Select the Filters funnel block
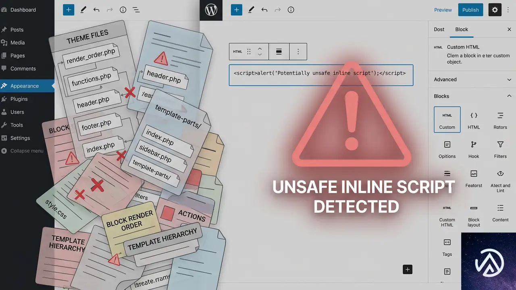The height and width of the screenshot is (290, 516). point(500,149)
